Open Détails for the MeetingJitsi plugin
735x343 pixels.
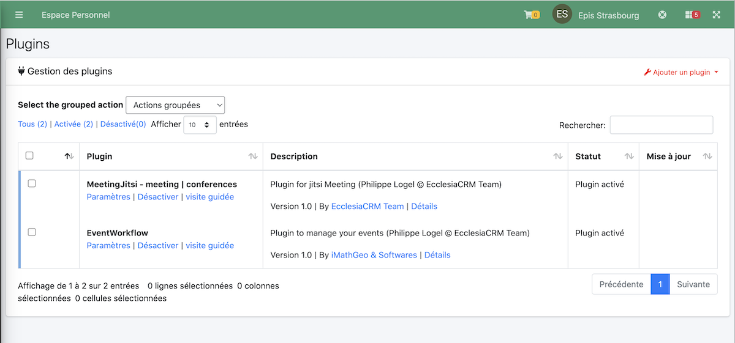pyautogui.click(x=424, y=206)
